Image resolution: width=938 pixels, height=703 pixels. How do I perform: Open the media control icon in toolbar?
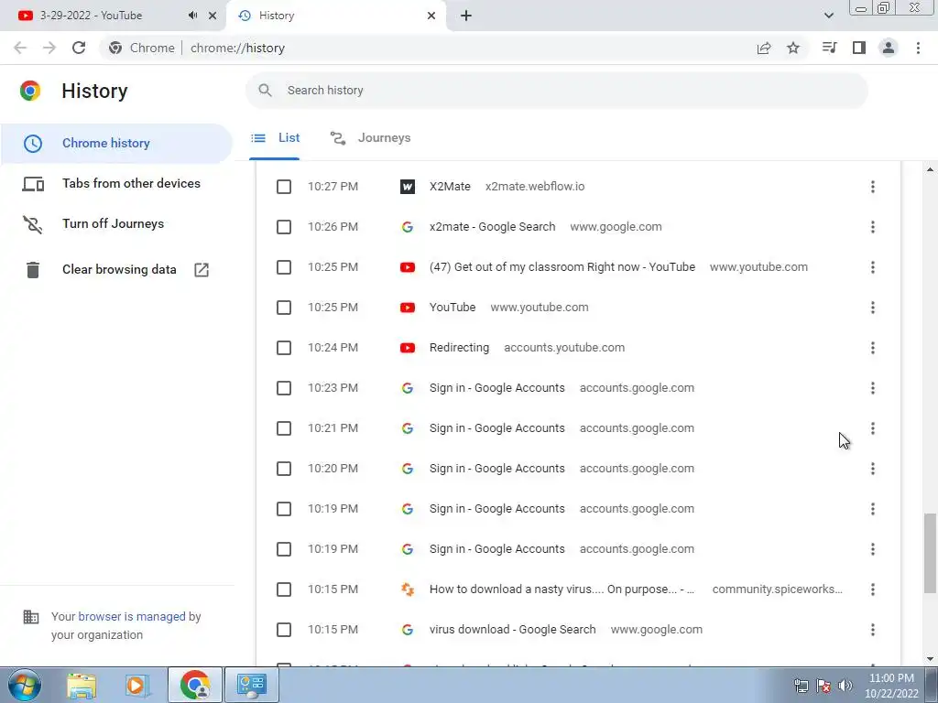[x=829, y=48]
